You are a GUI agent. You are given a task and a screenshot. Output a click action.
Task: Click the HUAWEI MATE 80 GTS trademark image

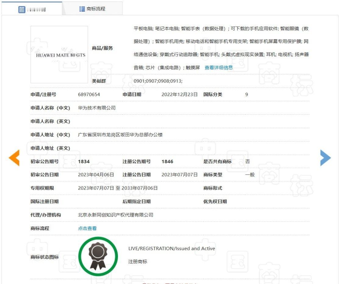pyautogui.click(x=59, y=55)
